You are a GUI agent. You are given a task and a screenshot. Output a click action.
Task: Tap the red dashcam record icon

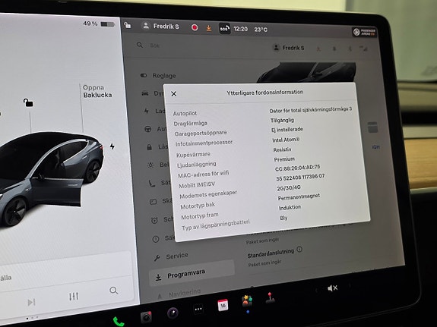195,27
